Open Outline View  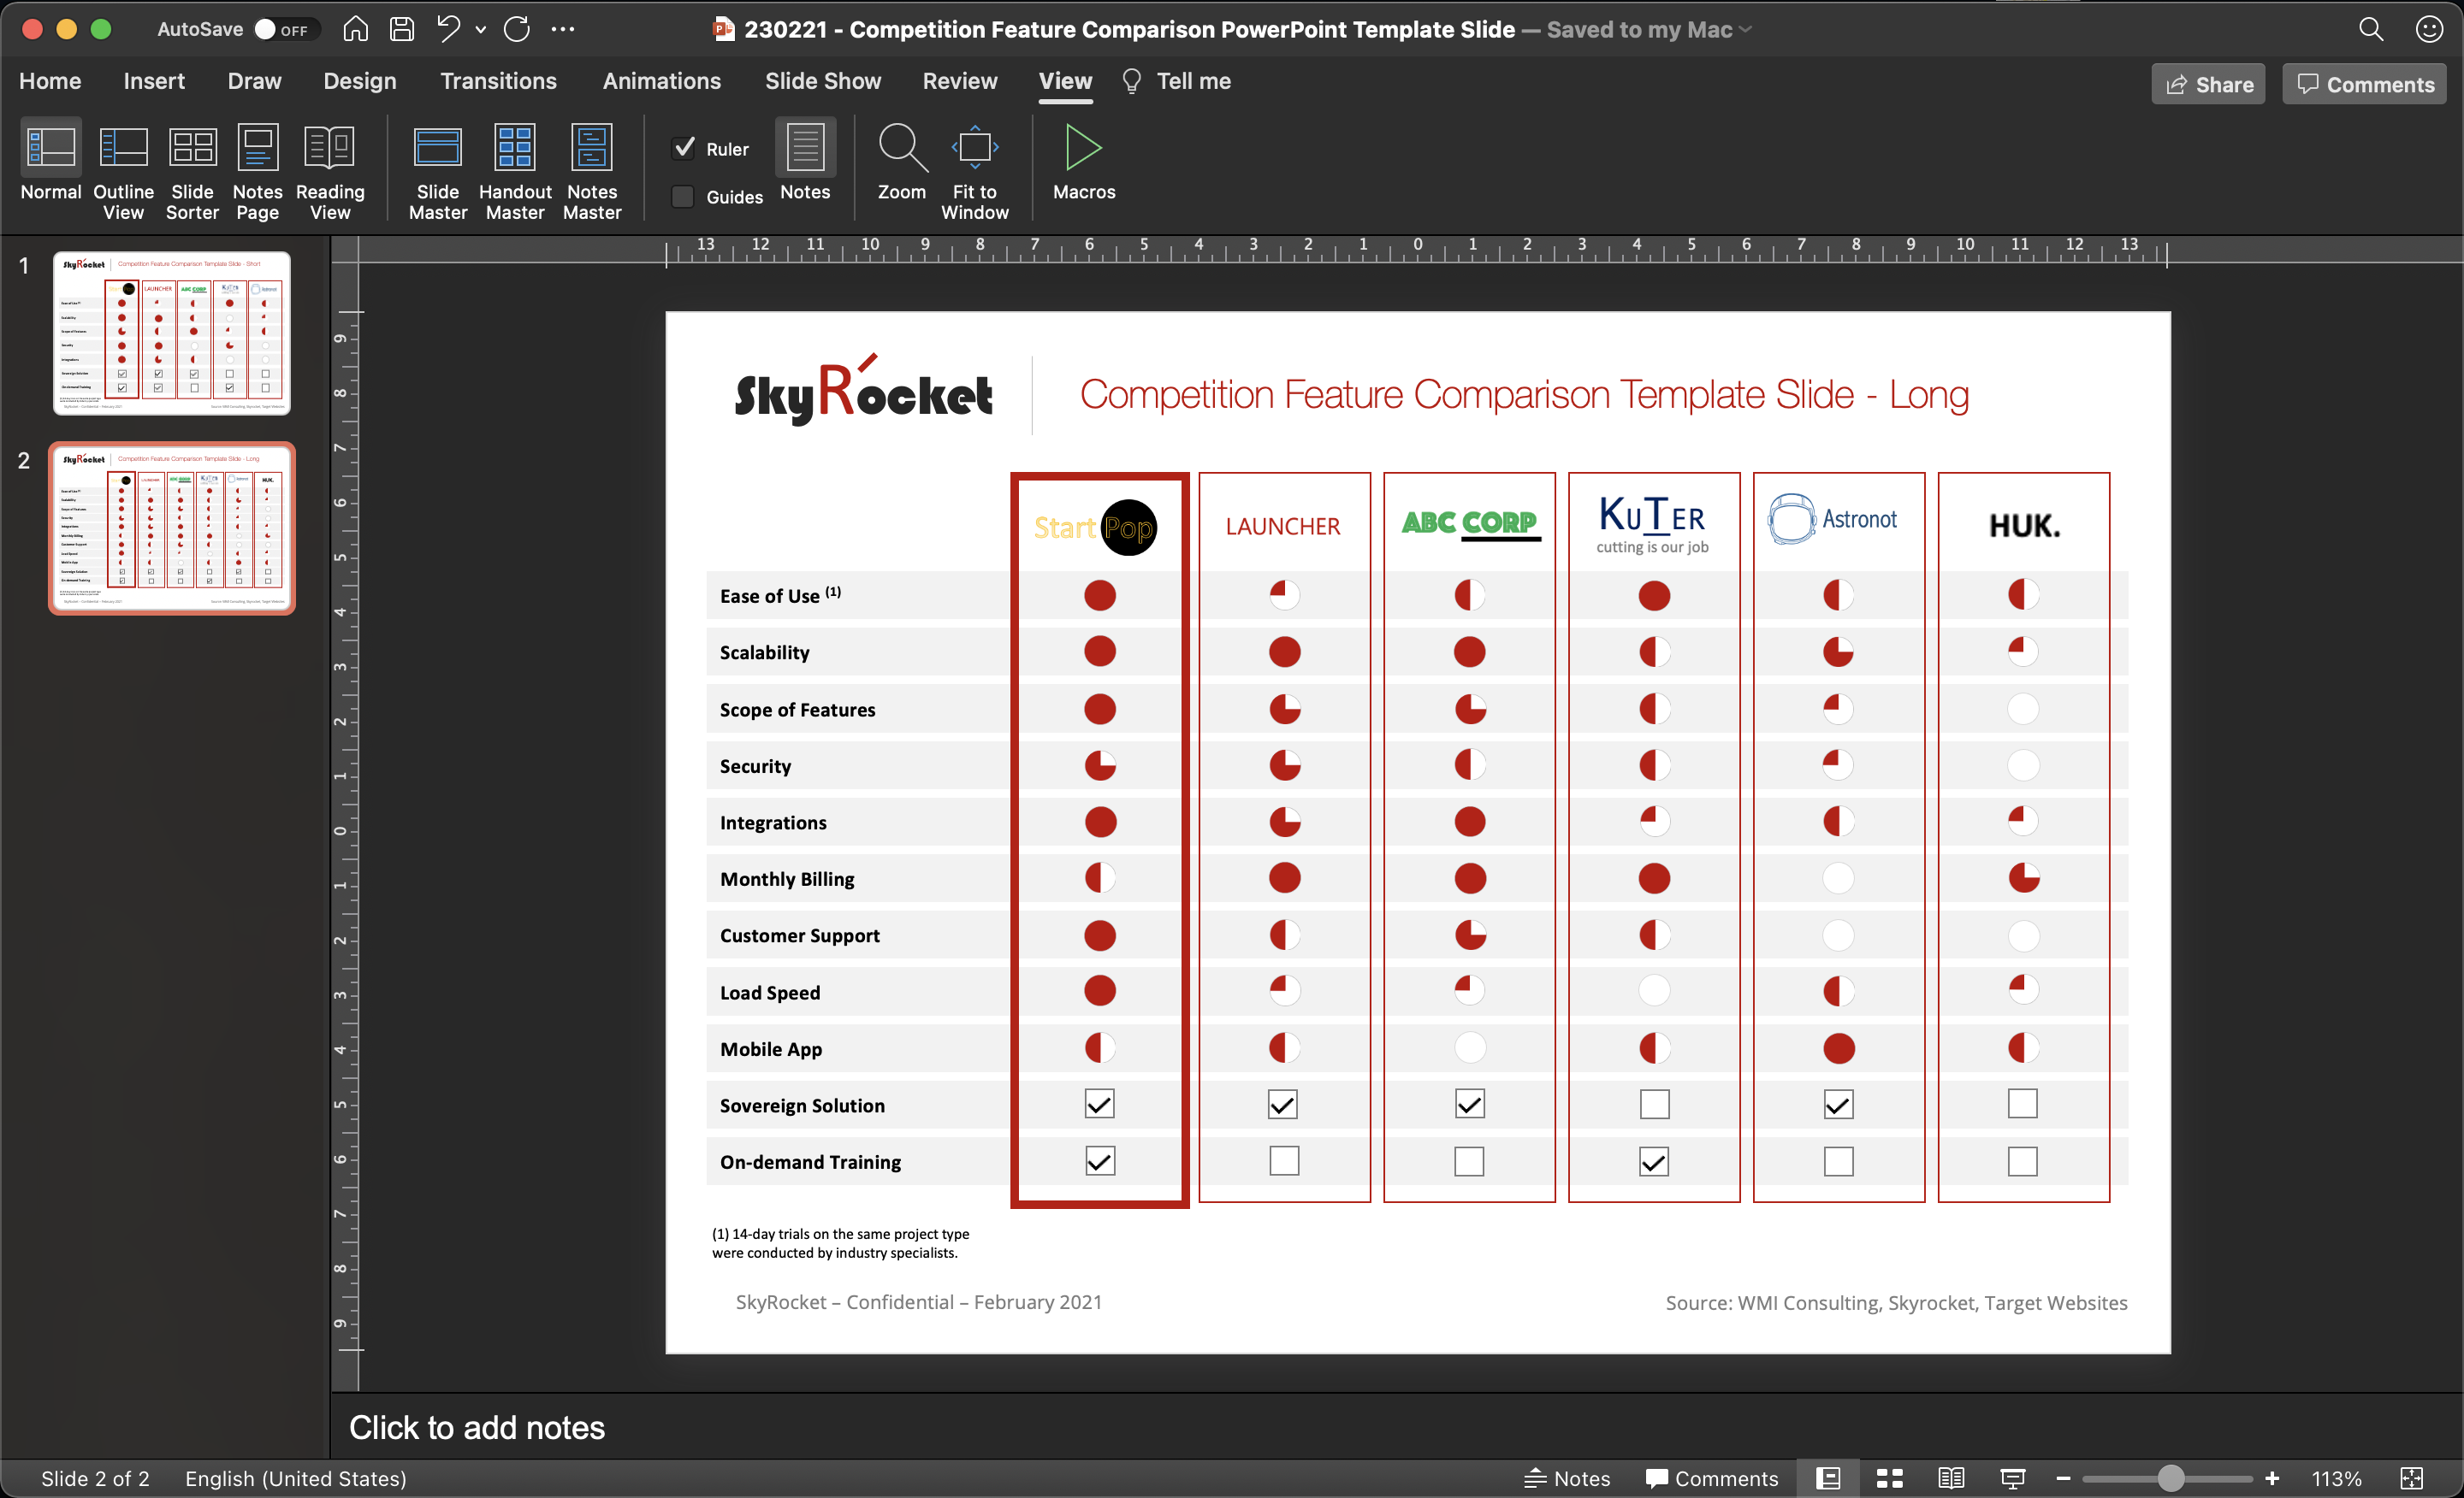[123, 170]
